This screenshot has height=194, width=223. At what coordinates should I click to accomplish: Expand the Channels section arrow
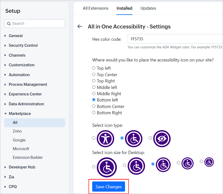pyautogui.click(x=5, y=55)
